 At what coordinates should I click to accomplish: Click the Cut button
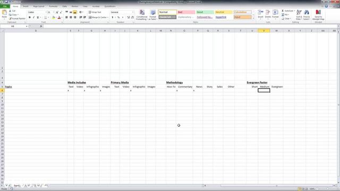pos(12,11)
